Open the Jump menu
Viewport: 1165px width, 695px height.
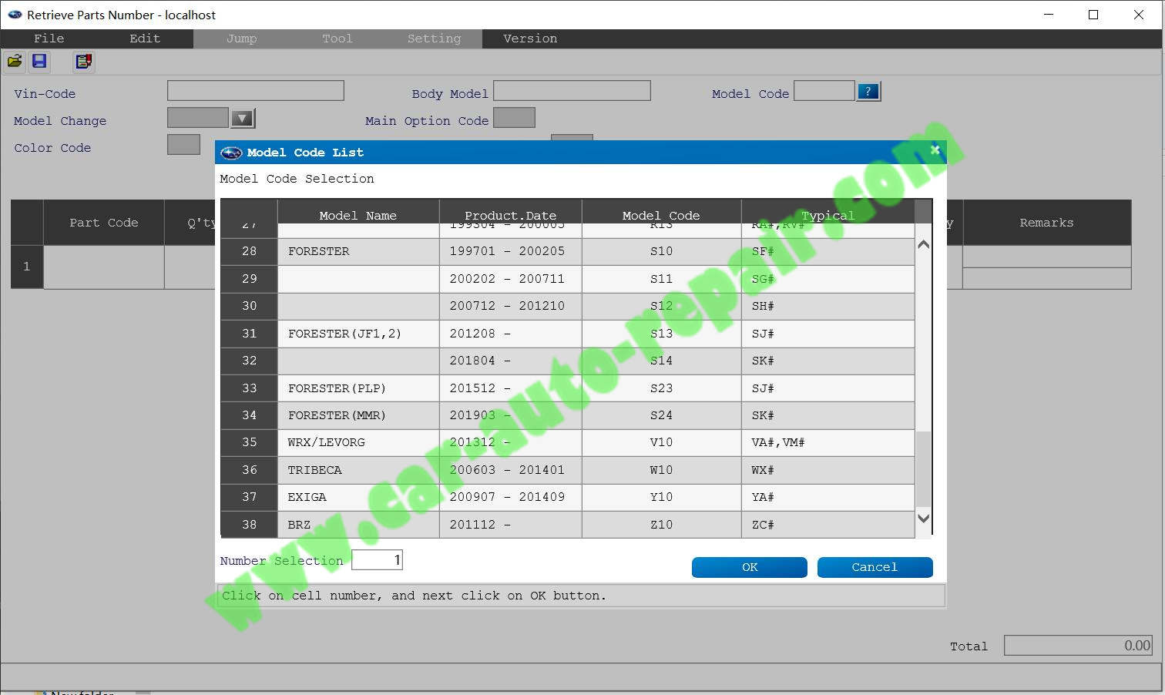(242, 39)
